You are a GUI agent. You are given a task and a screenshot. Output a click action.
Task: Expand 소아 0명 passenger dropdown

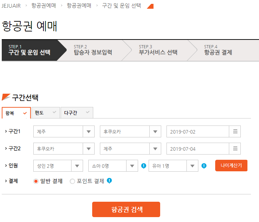pyautogui.click(x=113, y=166)
